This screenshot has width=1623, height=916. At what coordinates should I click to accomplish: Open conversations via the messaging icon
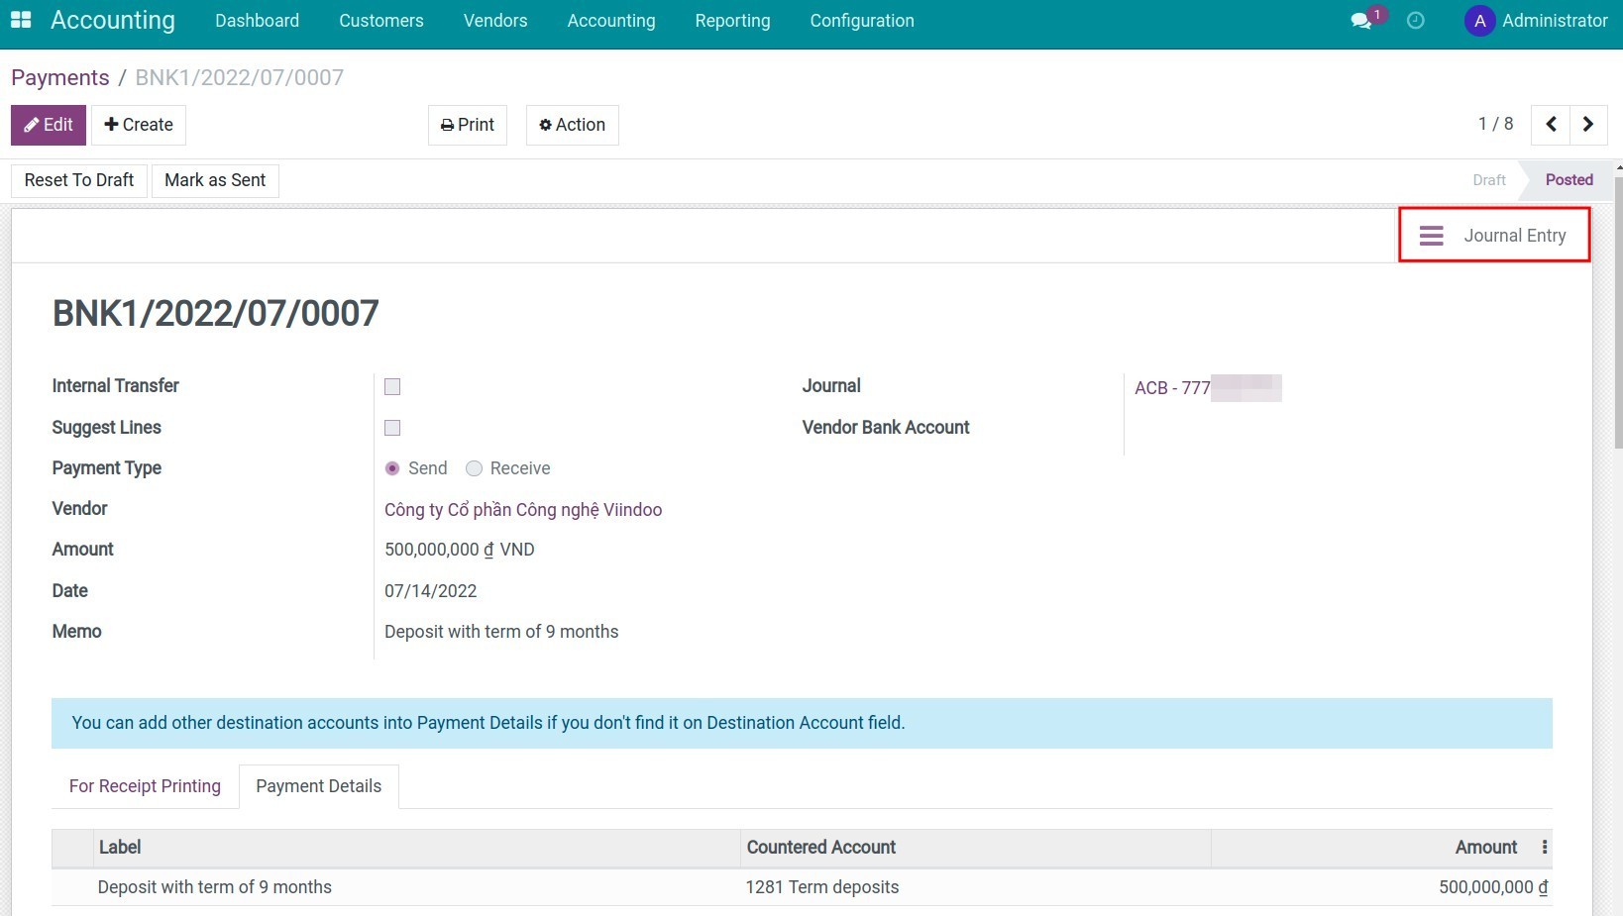point(1358,18)
